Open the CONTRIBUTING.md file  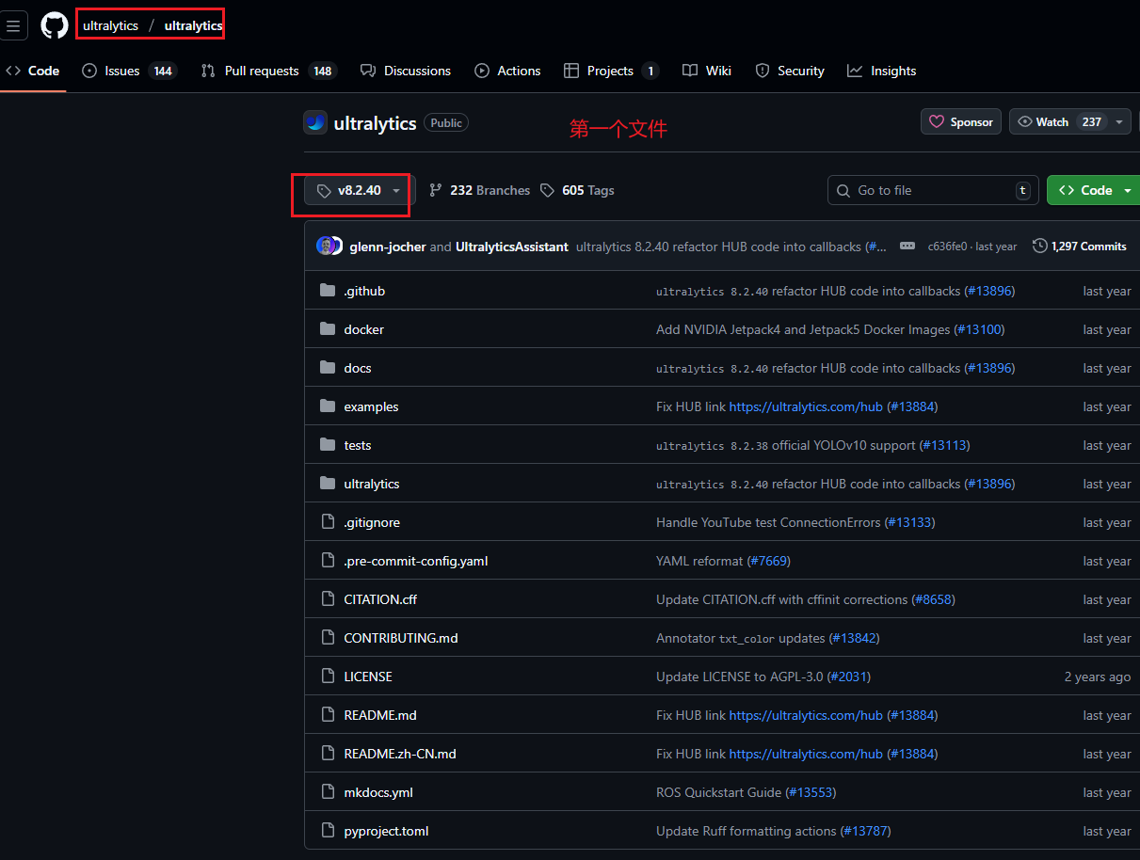click(x=401, y=638)
